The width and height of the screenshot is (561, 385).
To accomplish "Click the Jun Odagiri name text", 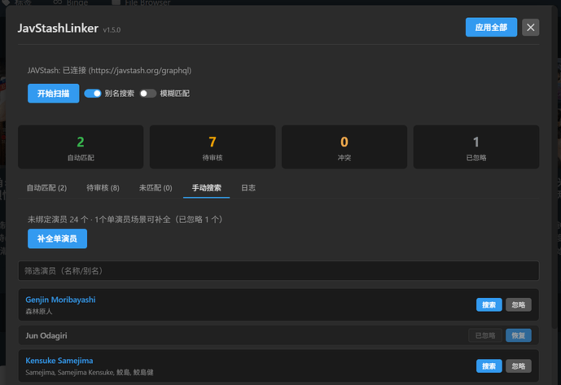I will point(46,335).
